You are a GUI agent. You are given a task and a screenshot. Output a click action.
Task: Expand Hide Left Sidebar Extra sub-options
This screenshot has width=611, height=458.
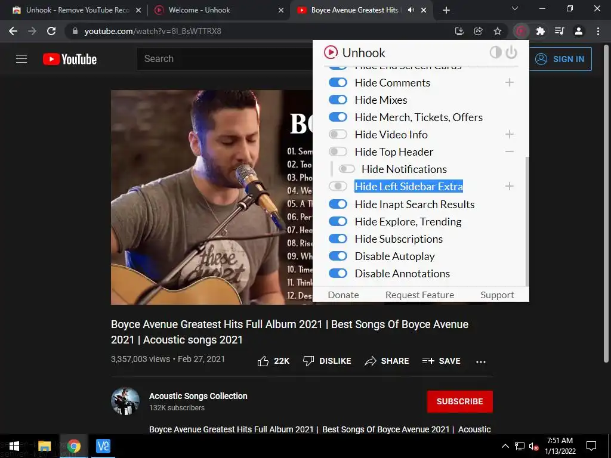510,186
